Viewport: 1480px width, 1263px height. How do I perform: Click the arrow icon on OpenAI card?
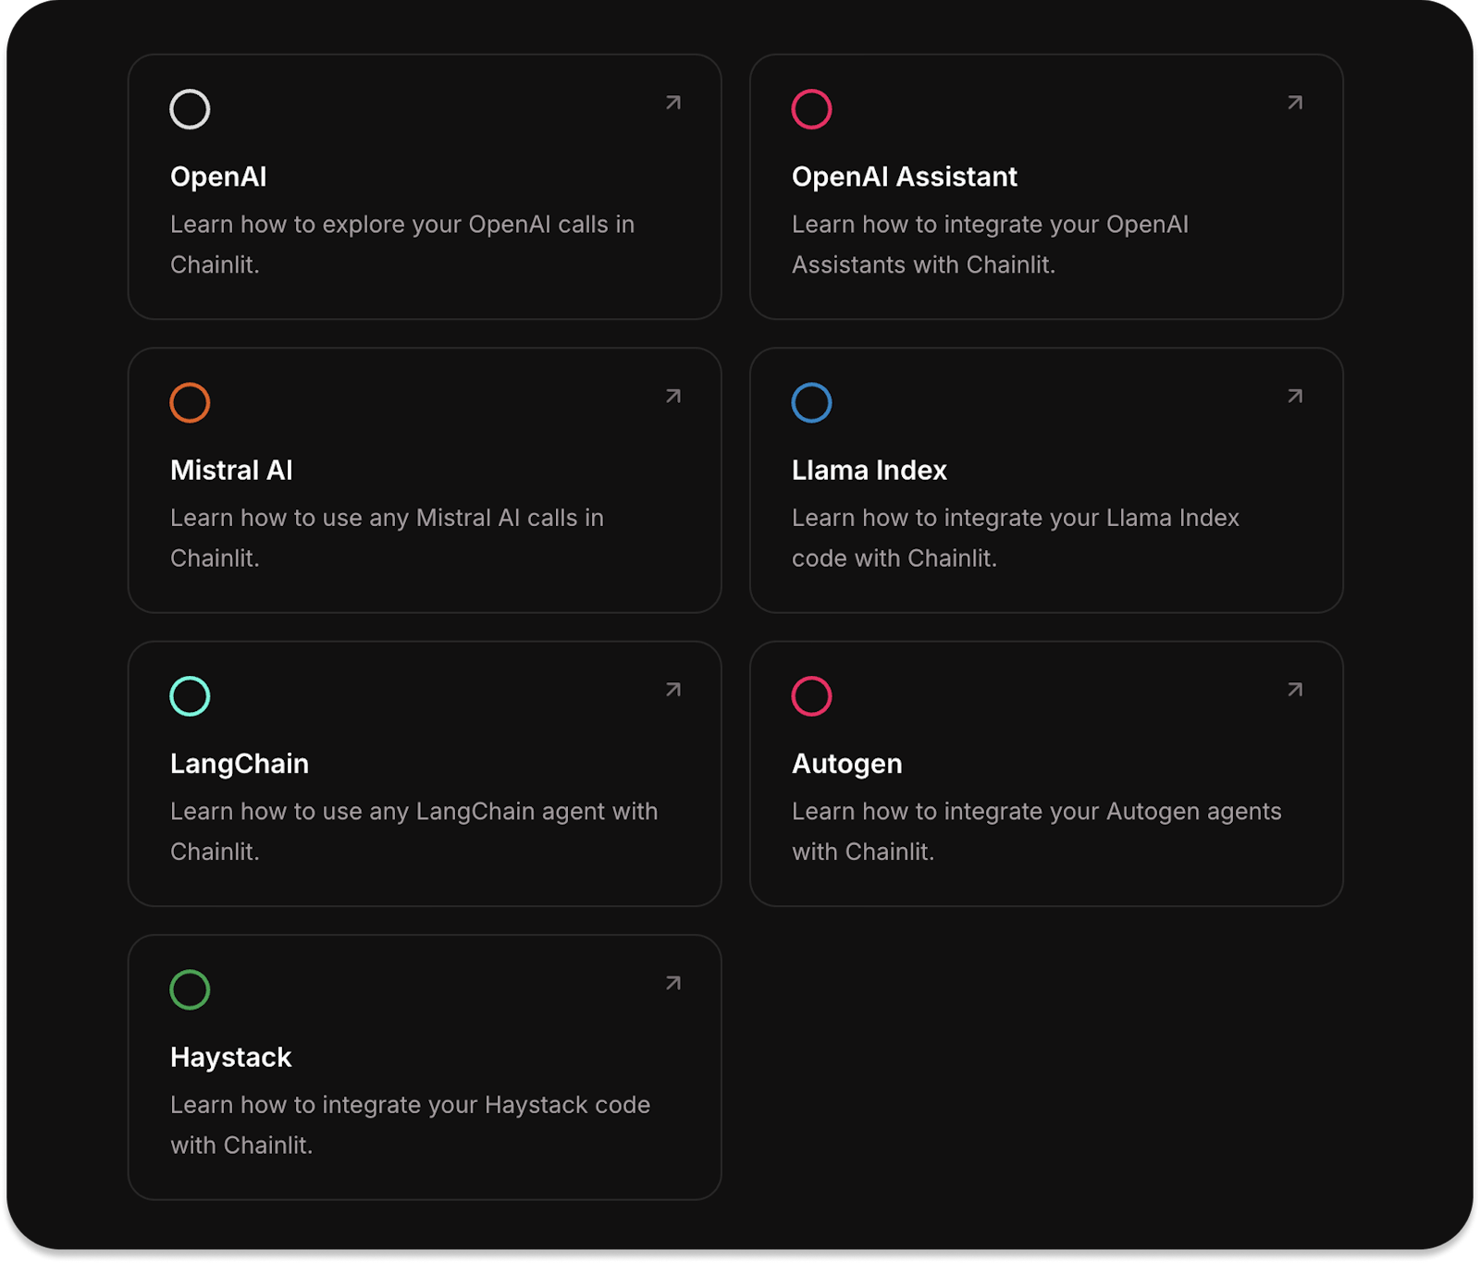coord(673,103)
